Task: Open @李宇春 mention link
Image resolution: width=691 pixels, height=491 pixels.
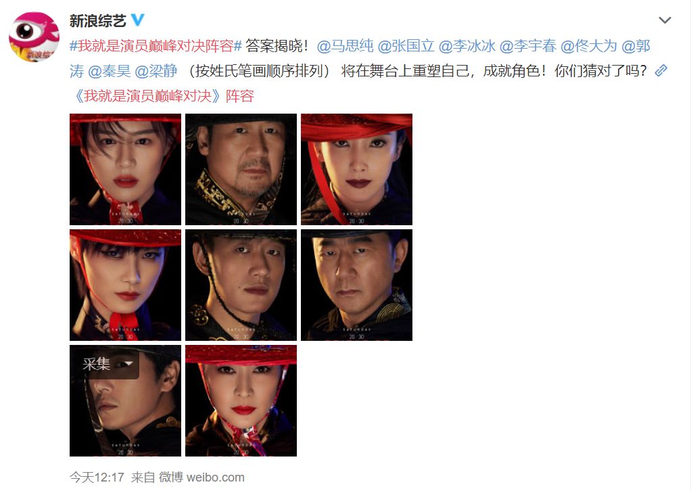Action: tap(527, 45)
